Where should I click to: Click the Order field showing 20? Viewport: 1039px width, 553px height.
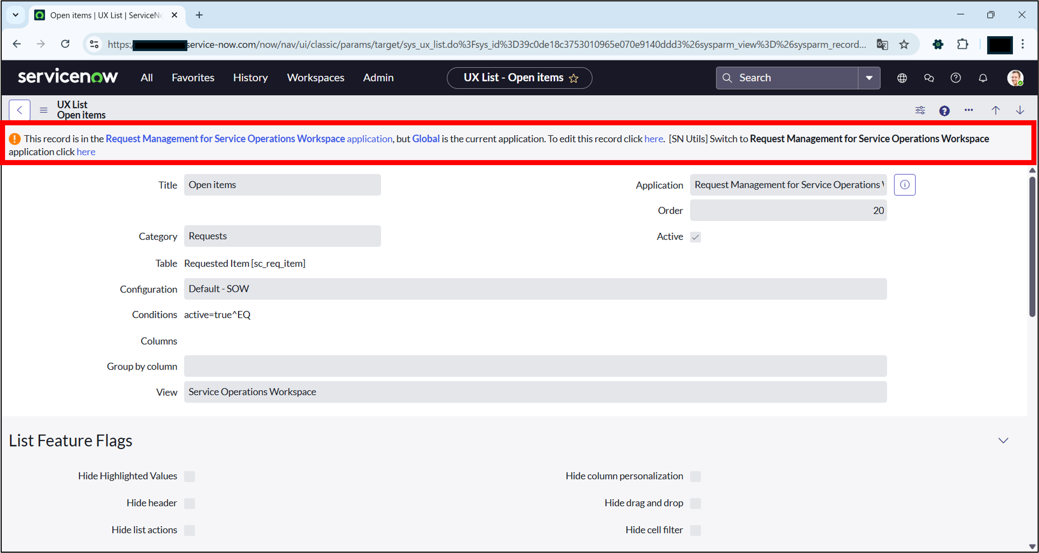788,210
